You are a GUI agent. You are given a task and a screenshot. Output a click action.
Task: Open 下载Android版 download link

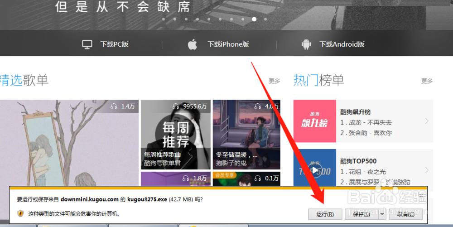click(342, 44)
